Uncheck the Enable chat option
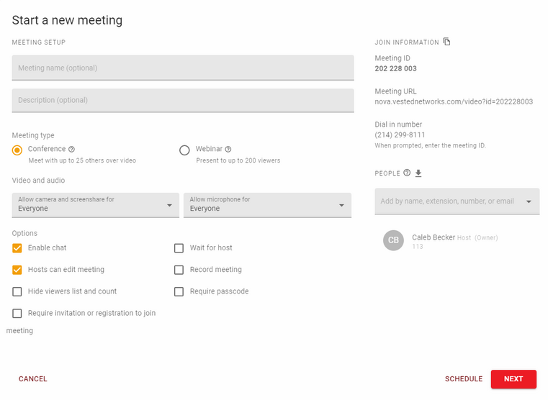Screen dimensions: 548x400 point(17,248)
